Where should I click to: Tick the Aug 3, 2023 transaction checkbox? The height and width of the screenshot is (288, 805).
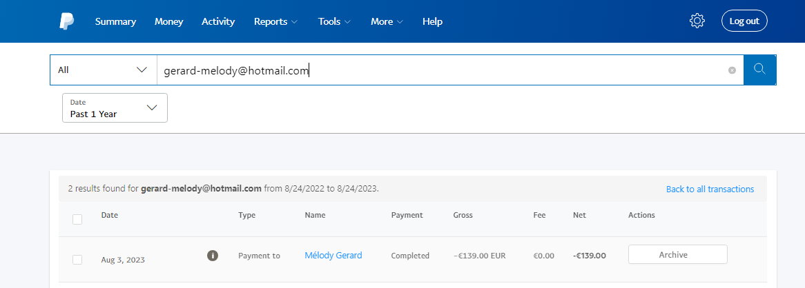tap(77, 259)
